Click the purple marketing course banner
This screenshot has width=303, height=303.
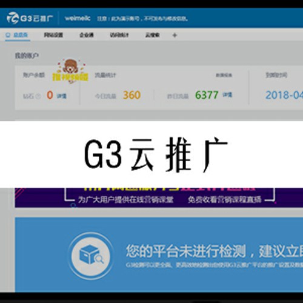pyautogui.click(x=159, y=198)
